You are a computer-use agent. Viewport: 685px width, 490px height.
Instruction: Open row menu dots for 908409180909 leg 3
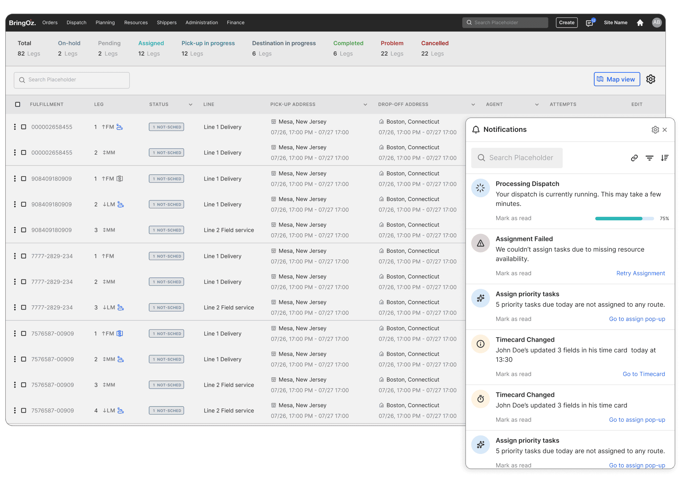pos(15,230)
